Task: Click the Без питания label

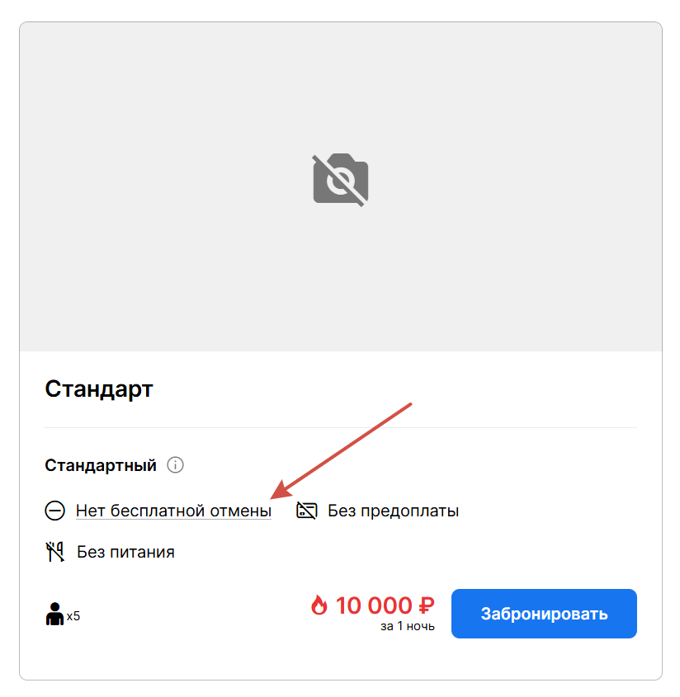Action: (x=126, y=552)
